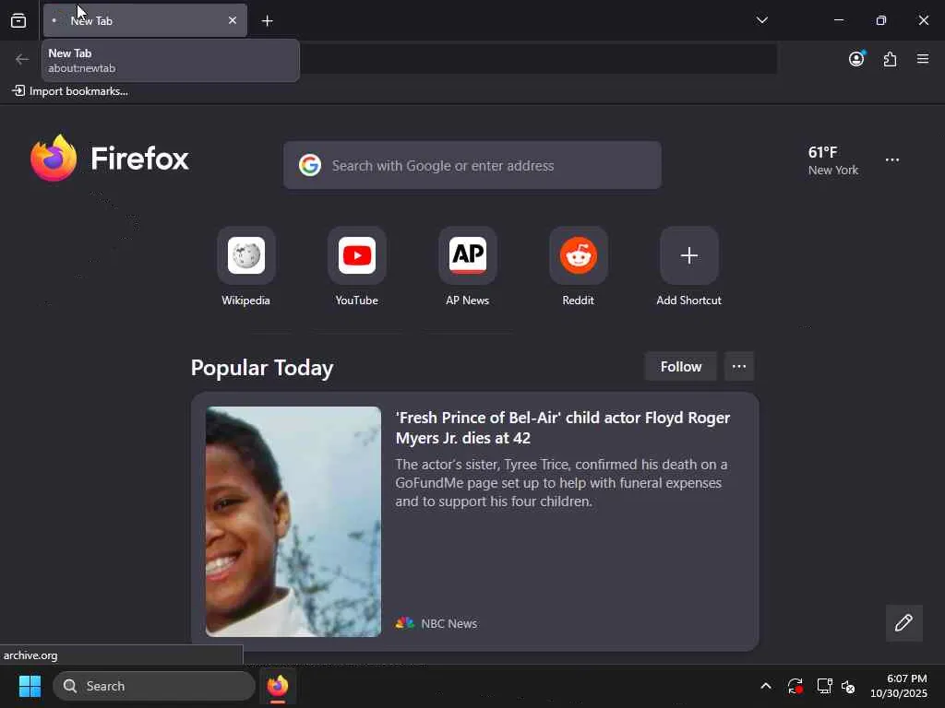Open the AP News shortcut
This screenshot has height=708, width=945.
[468, 267]
